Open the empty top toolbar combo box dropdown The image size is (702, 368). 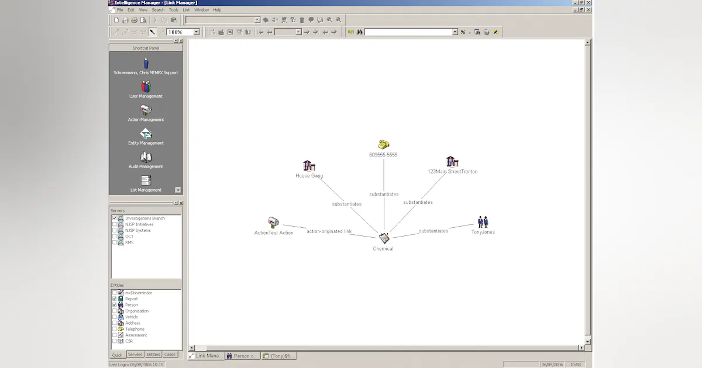[x=257, y=20]
